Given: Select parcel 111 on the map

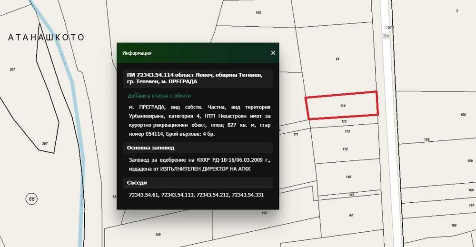Looking at the screenshot, I should pyautogui.click(x=296, y=134).
